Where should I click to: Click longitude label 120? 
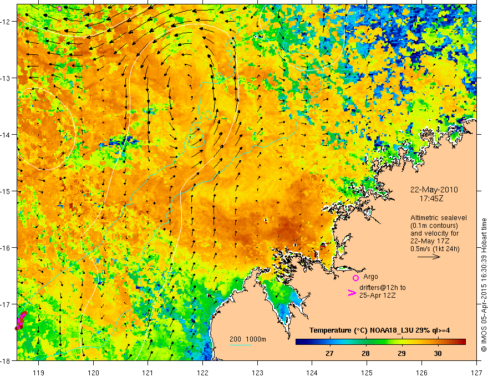93,373
